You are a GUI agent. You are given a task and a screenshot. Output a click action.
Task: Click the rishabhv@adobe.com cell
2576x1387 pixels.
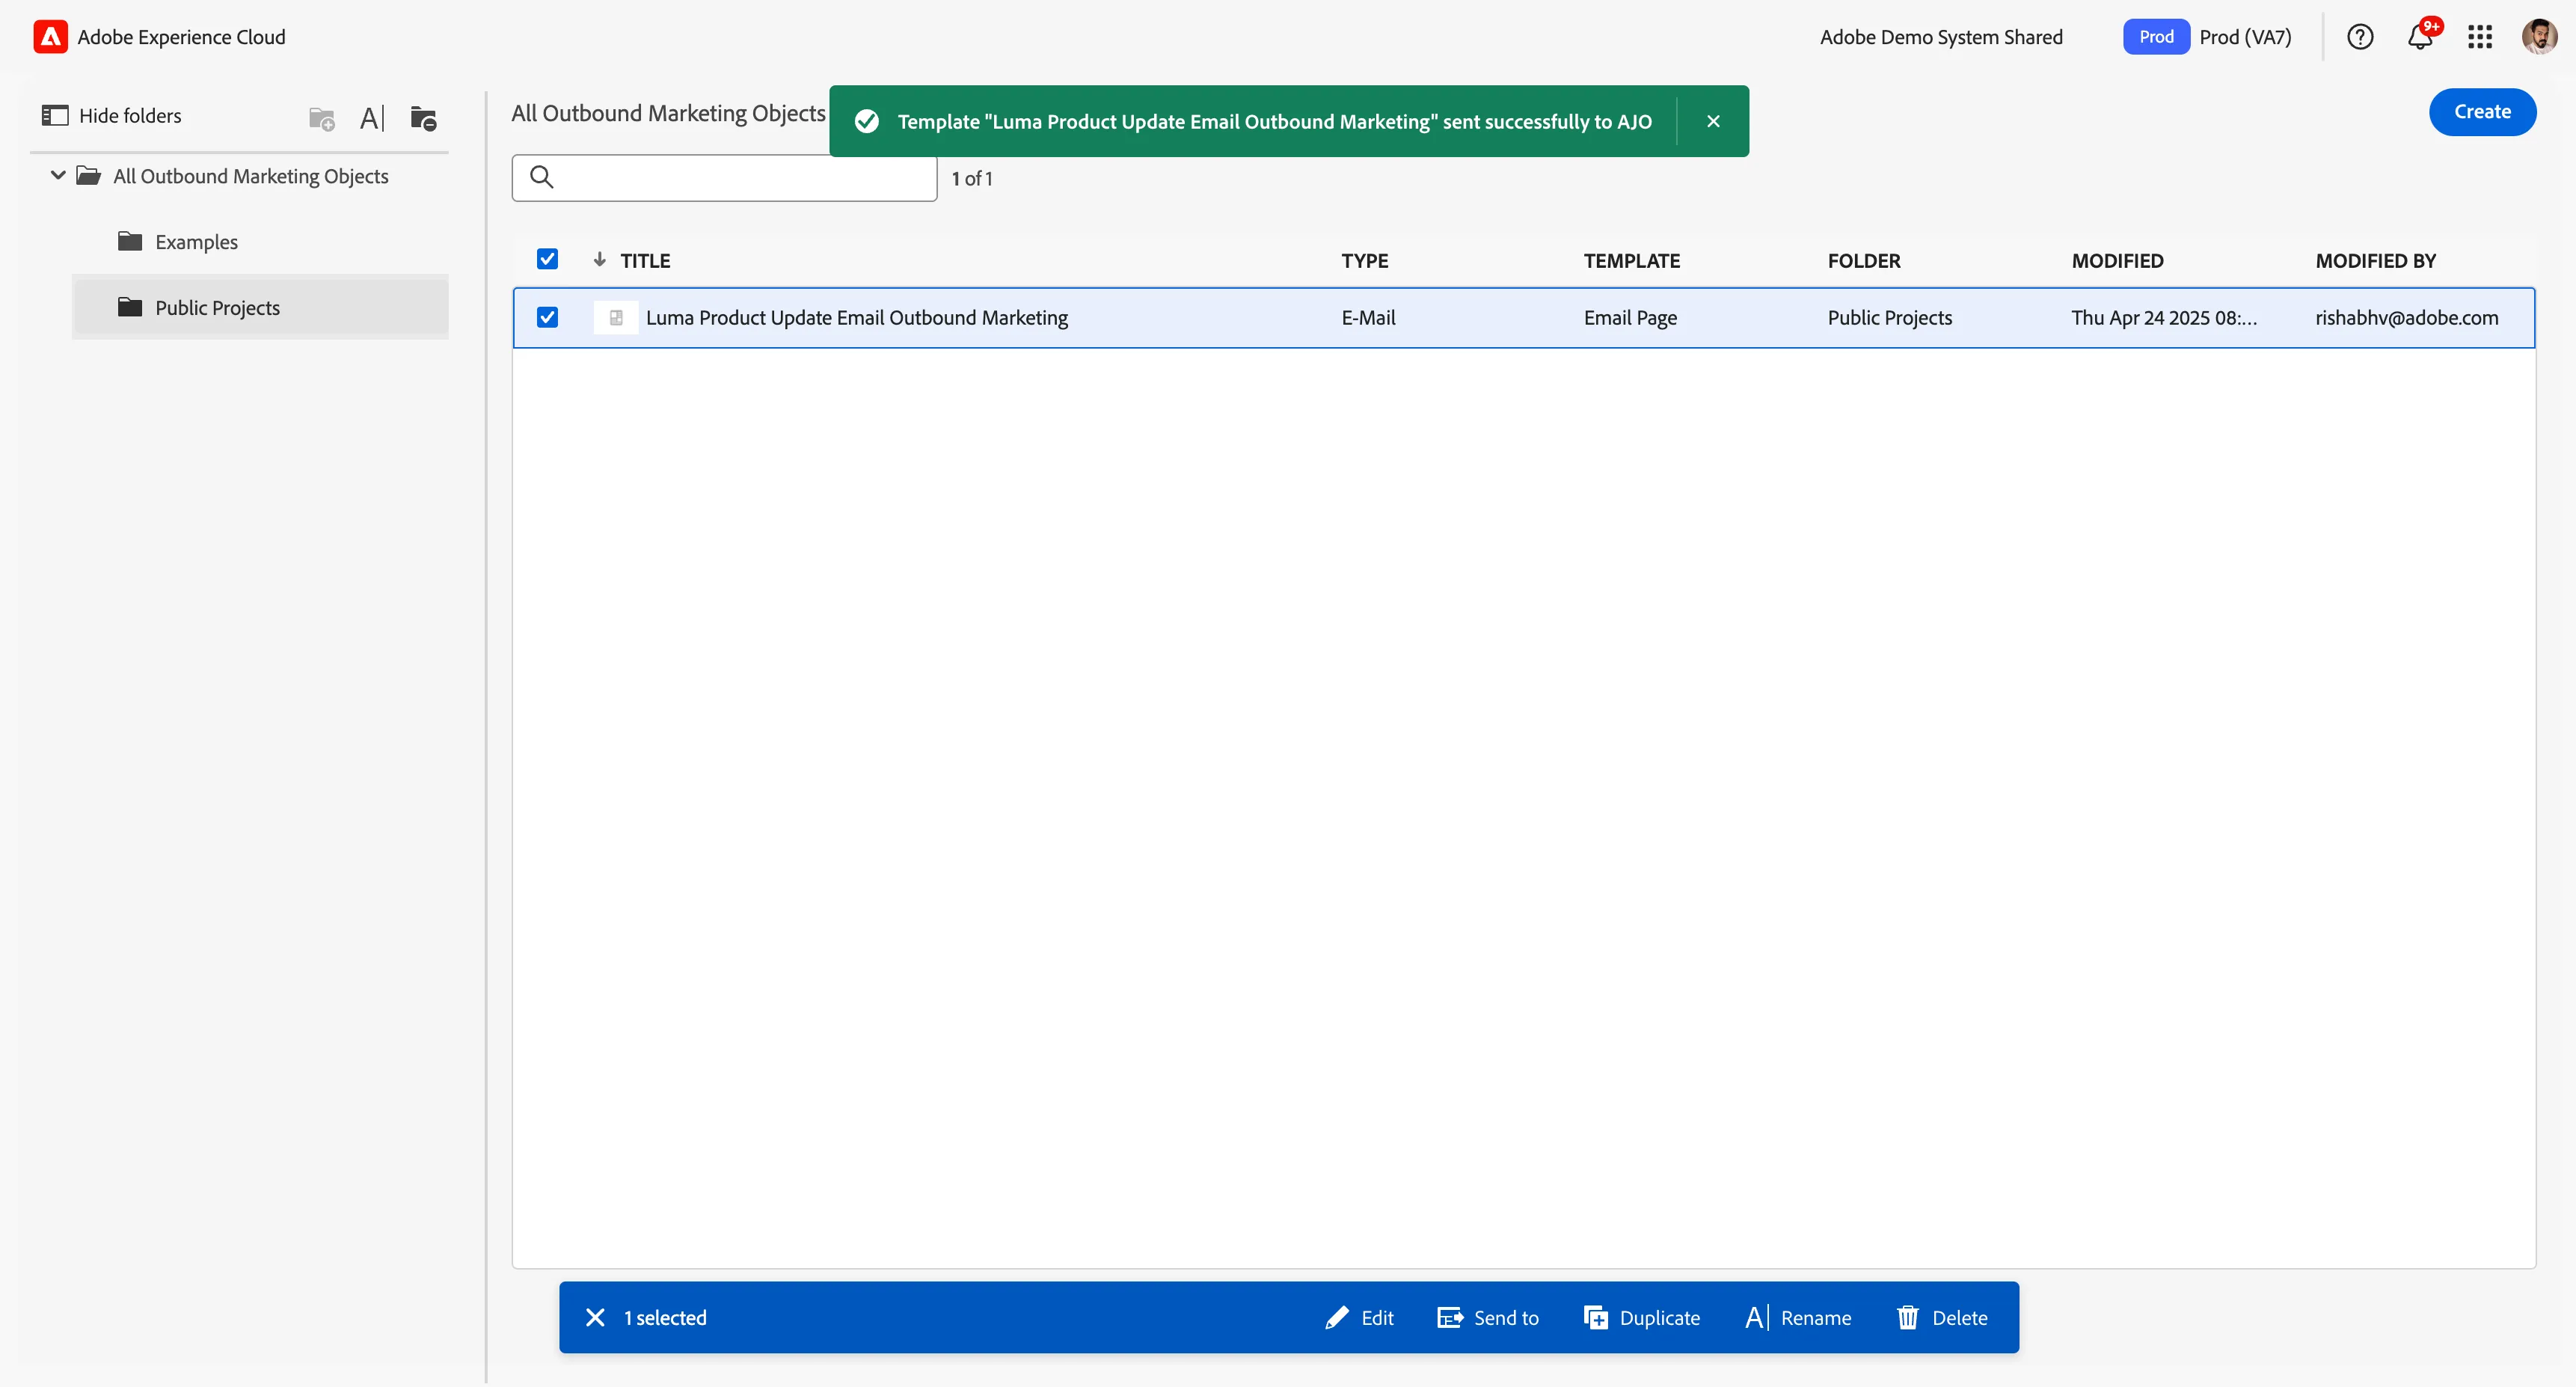(x=2406, y=318)
